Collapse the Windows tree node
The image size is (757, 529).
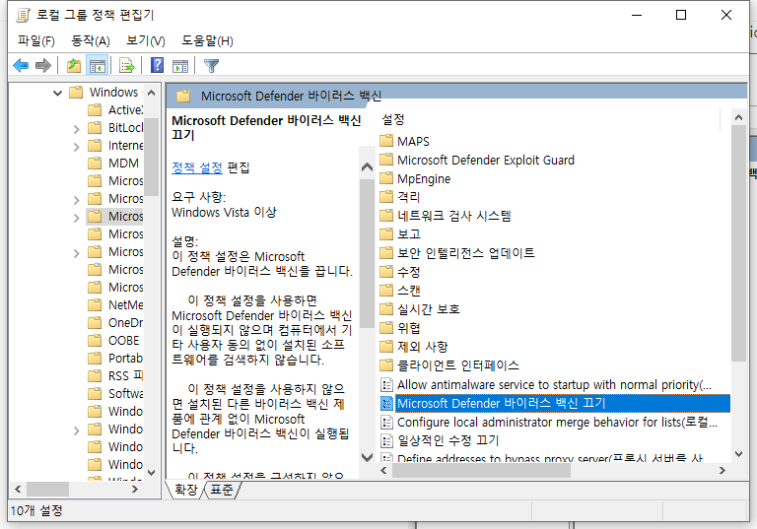[x=58, y=93]
